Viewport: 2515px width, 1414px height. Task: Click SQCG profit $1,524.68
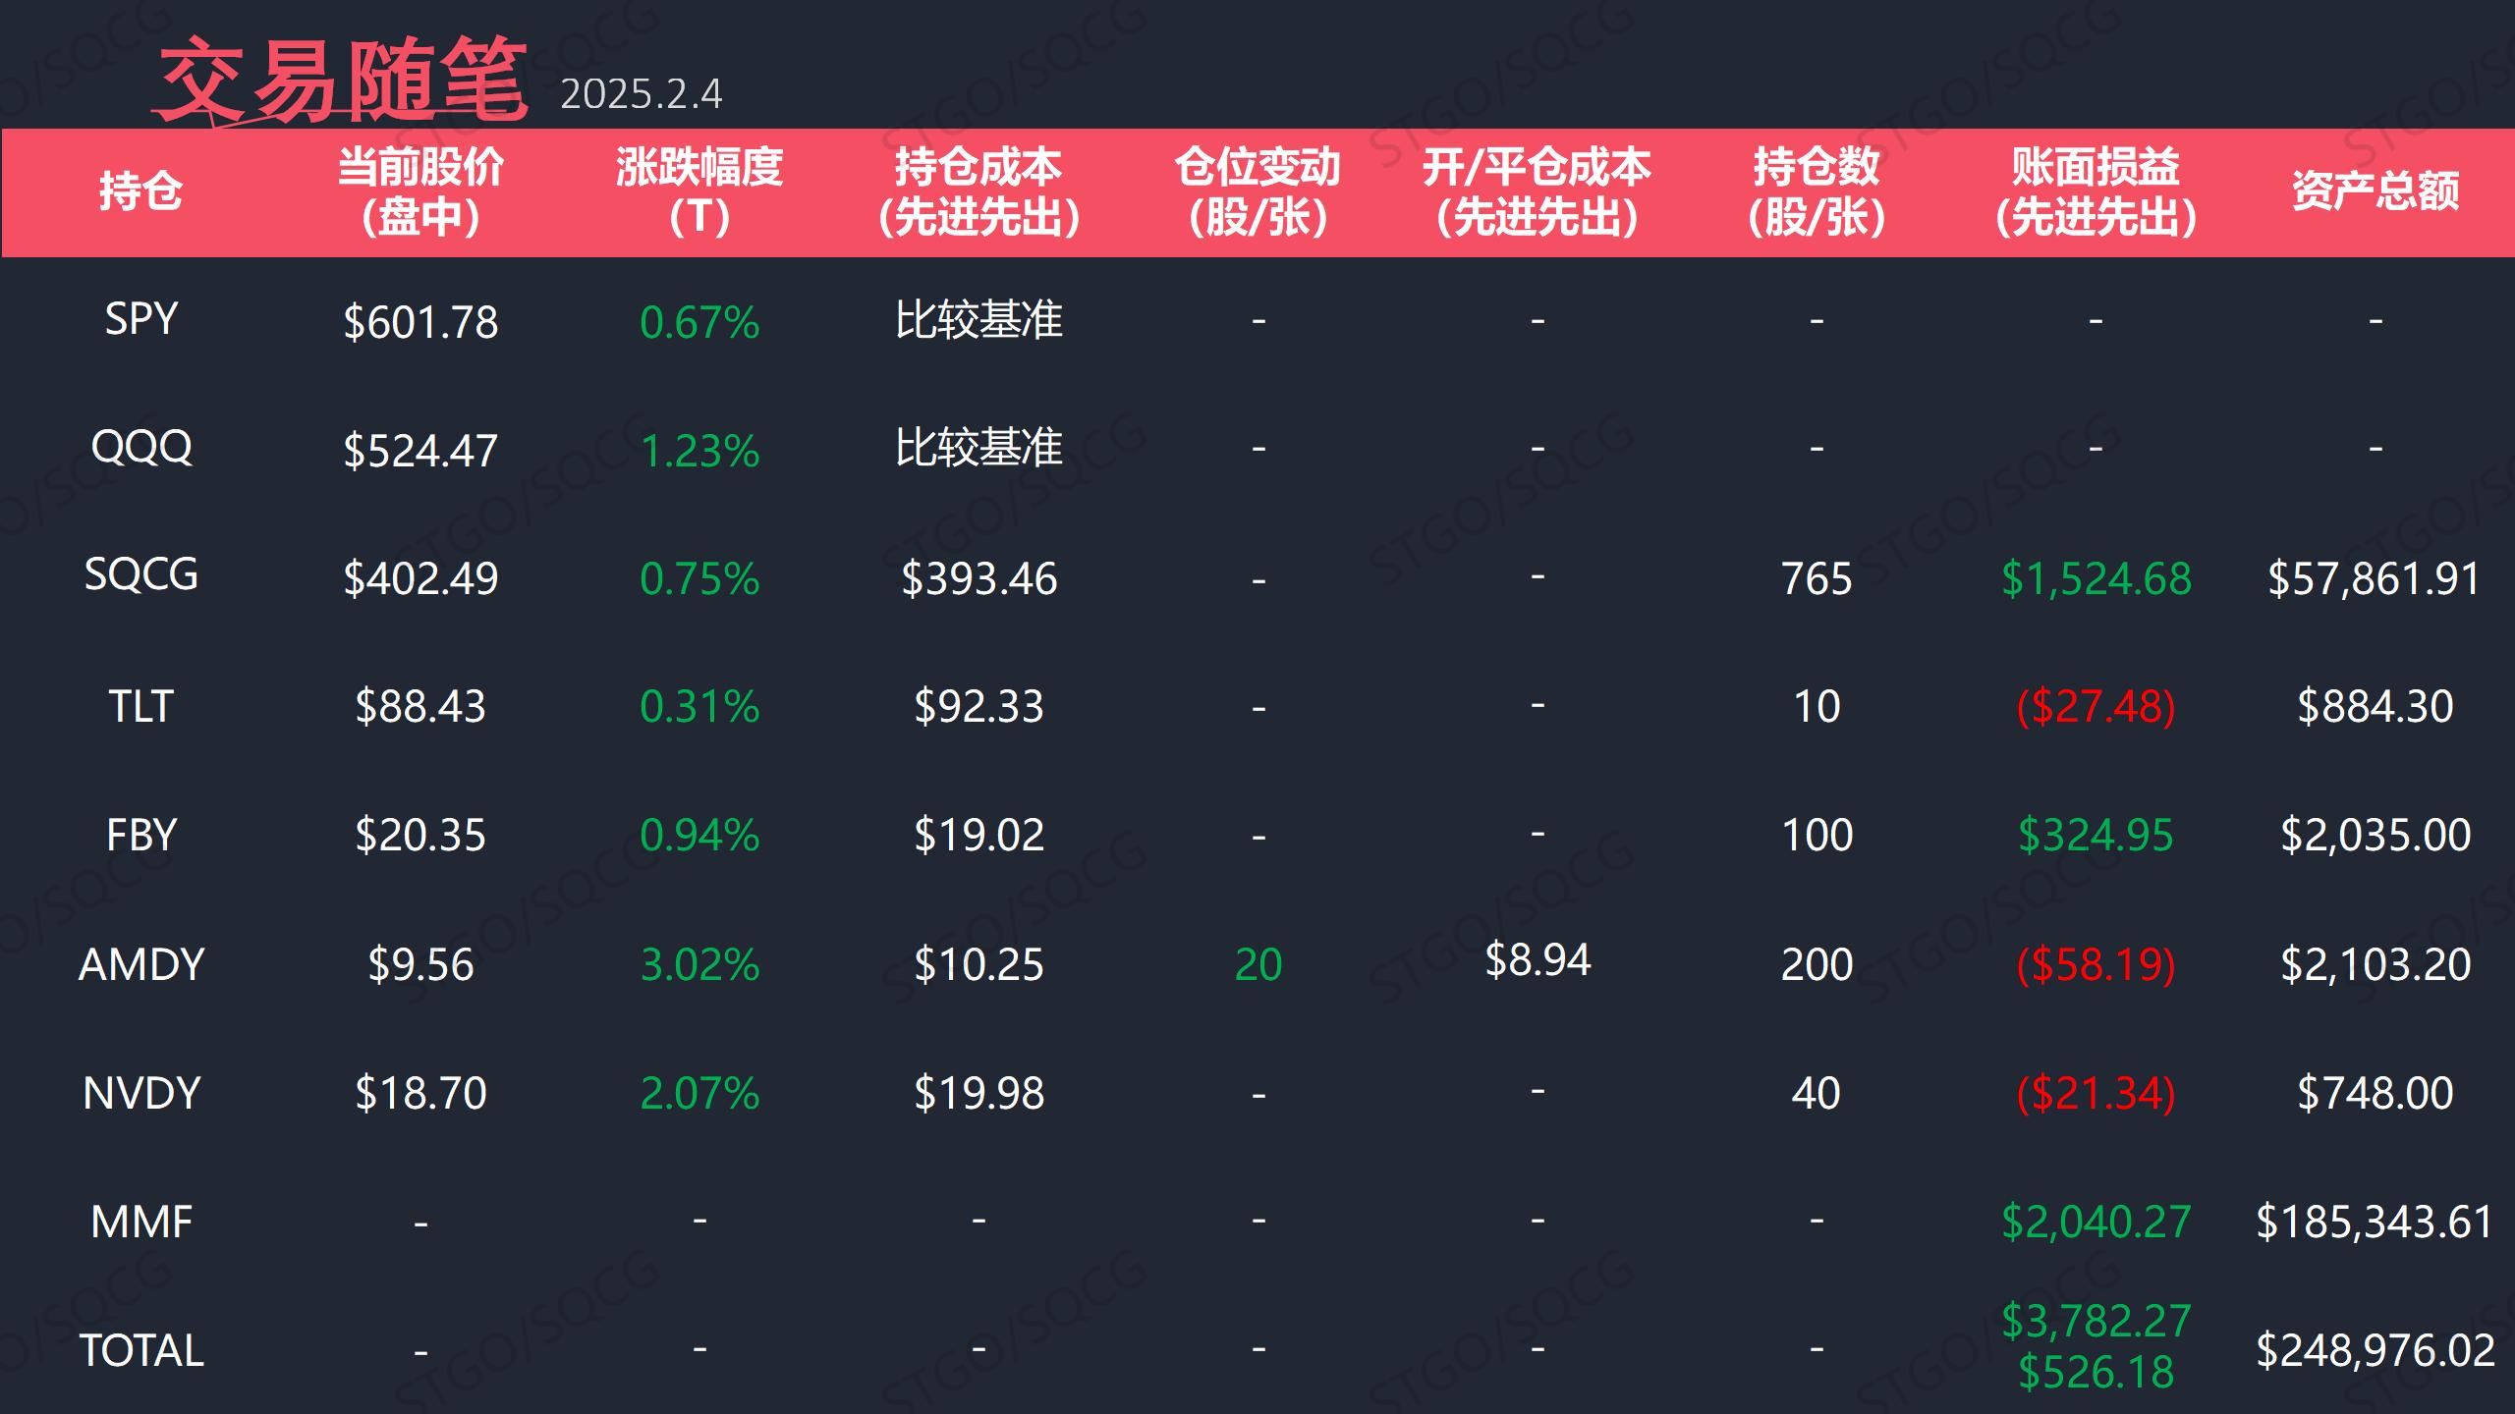coord(2096,579)
